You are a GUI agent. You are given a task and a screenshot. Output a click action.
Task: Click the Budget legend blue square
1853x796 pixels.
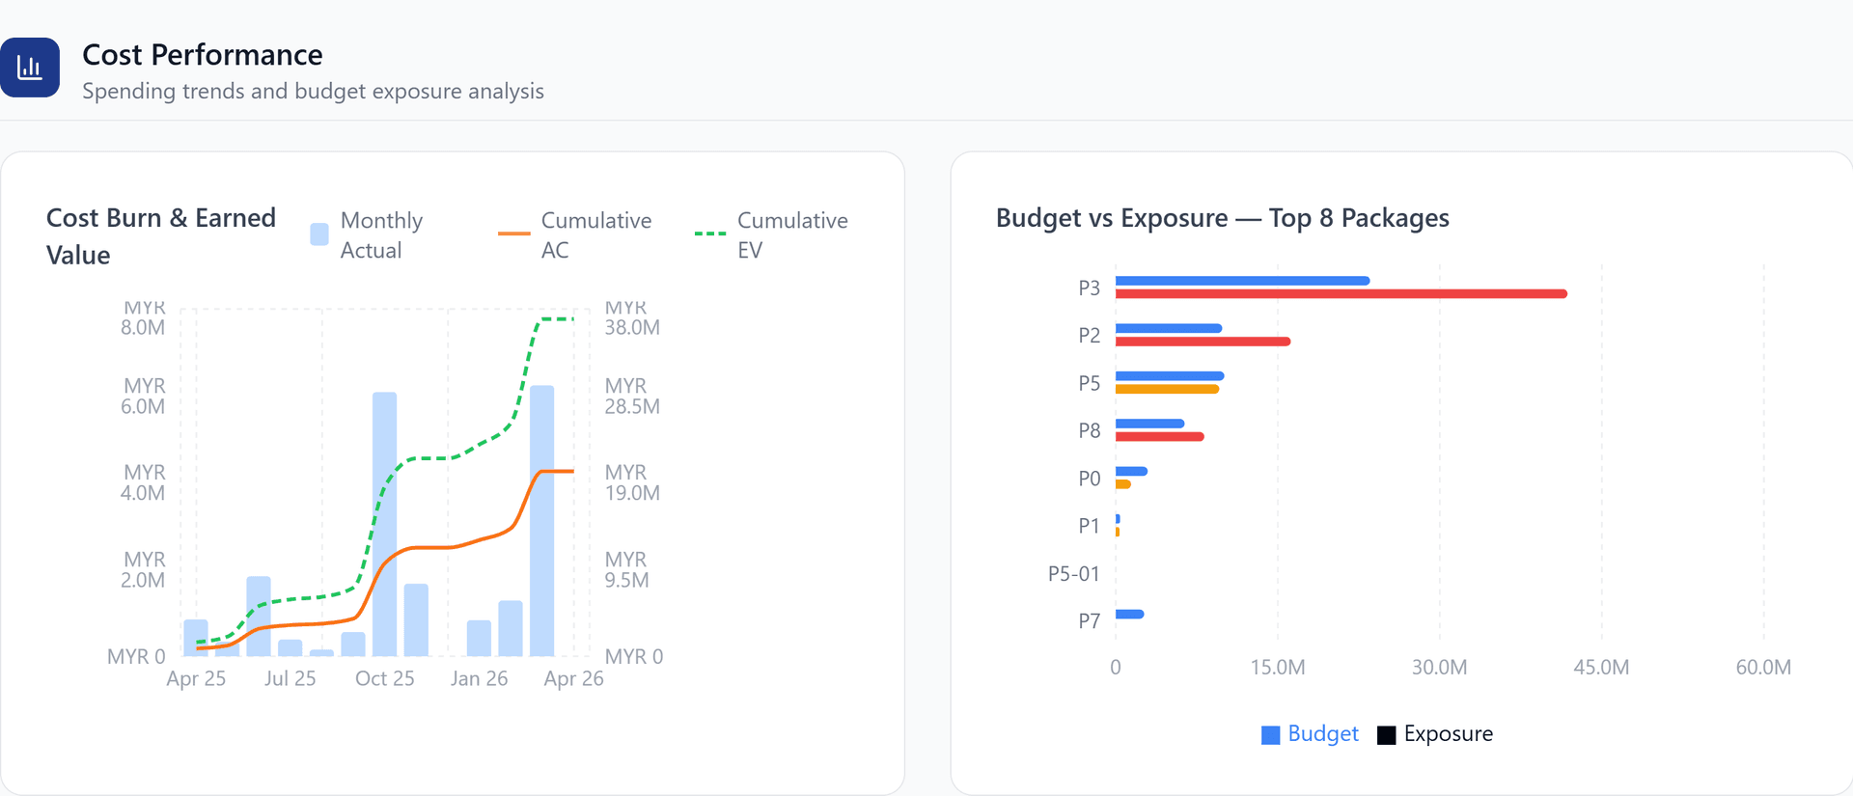click(1271, 735)
